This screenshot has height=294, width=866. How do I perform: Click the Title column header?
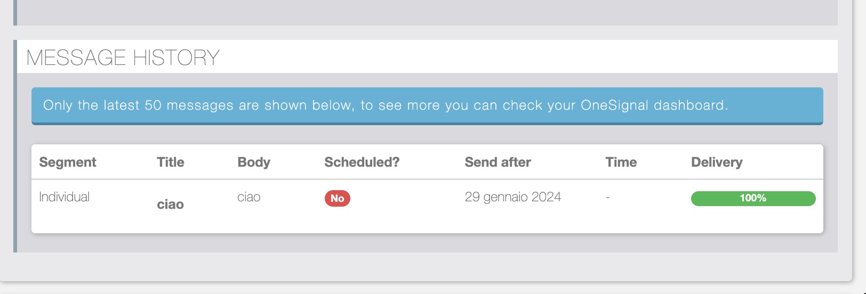tap(171, 162)
